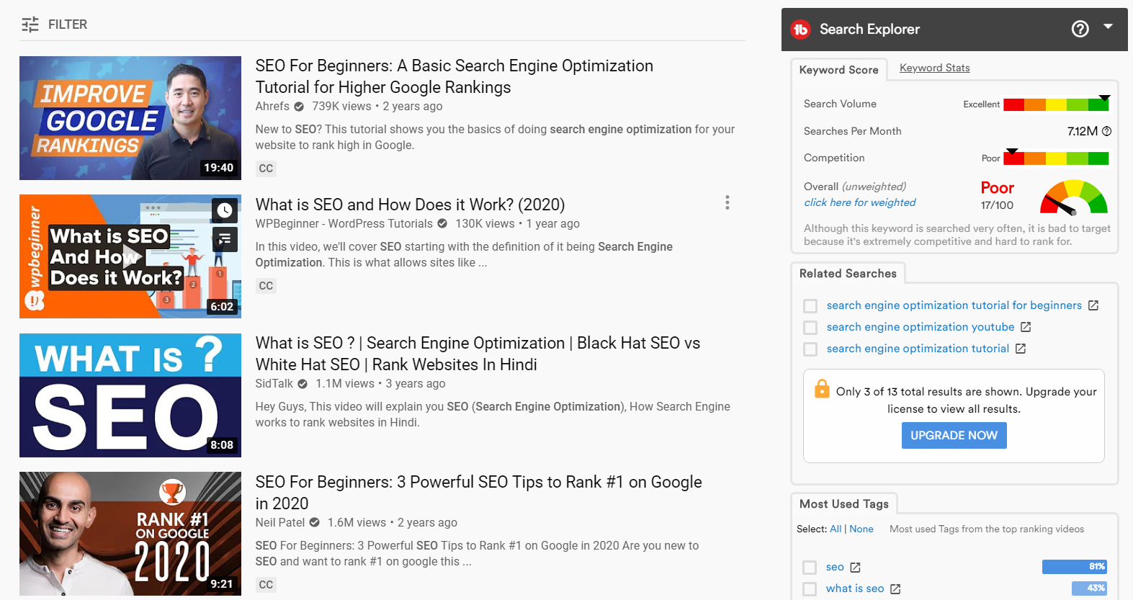The width and height of the screenshot is (1133, 600).
Task: Click the TubeBuddy logo icon
Action: (x=800, y=30)
